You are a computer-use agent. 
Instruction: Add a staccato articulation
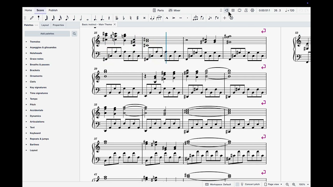pyautogui.click(x=187, y=18)
